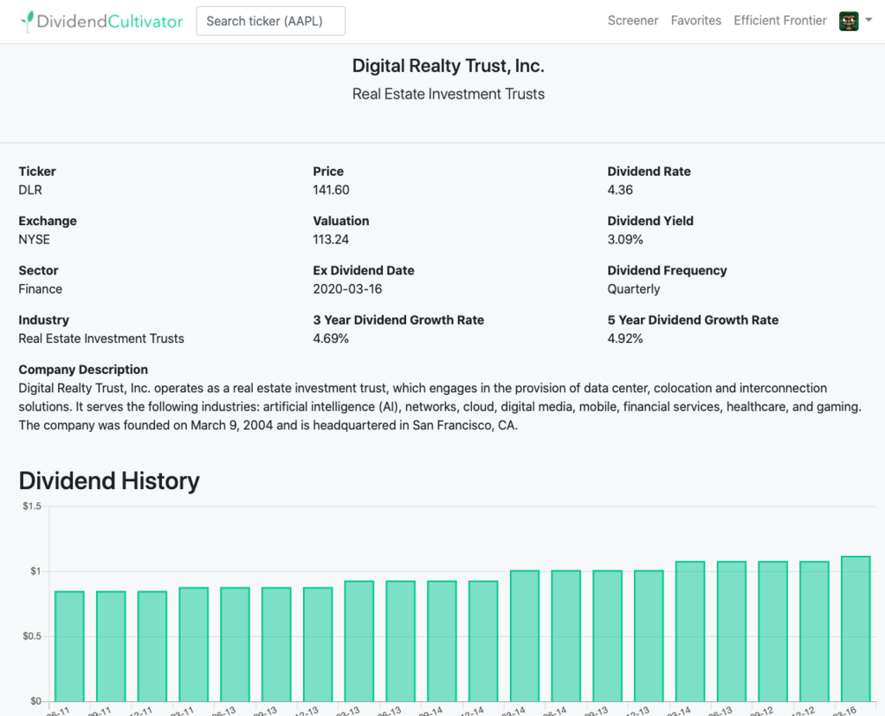Go to Favorites in the navbar
The width and height of the screenshot is (885, 716).
[696, 21]
